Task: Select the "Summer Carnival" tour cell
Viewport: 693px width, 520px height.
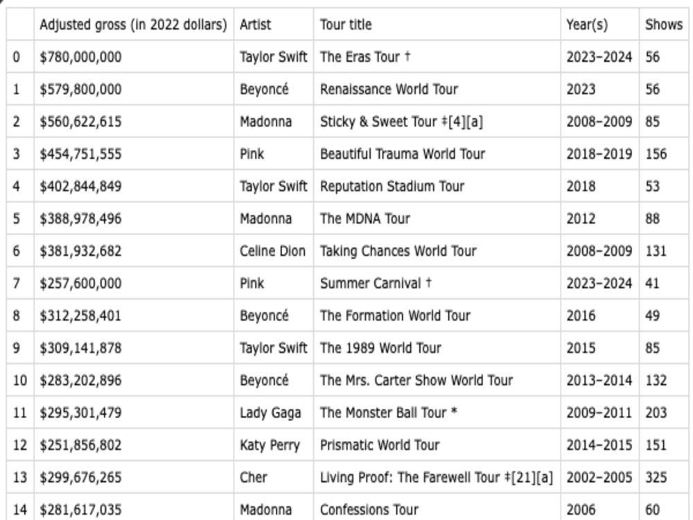Action: coord(437,283)
